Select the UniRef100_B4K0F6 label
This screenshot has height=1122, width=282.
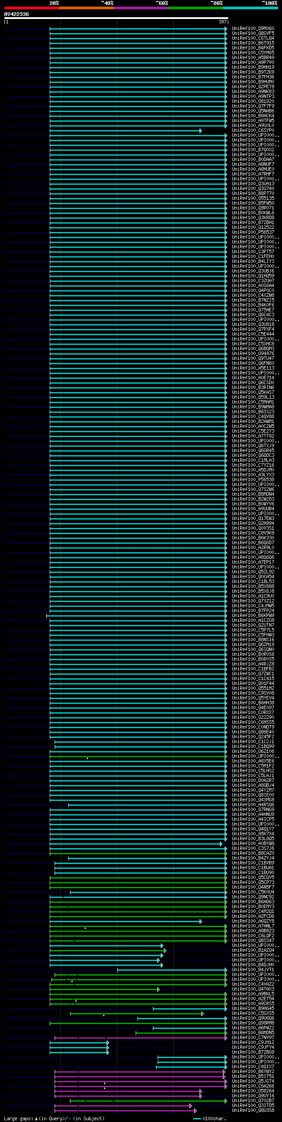coord(253,305)
